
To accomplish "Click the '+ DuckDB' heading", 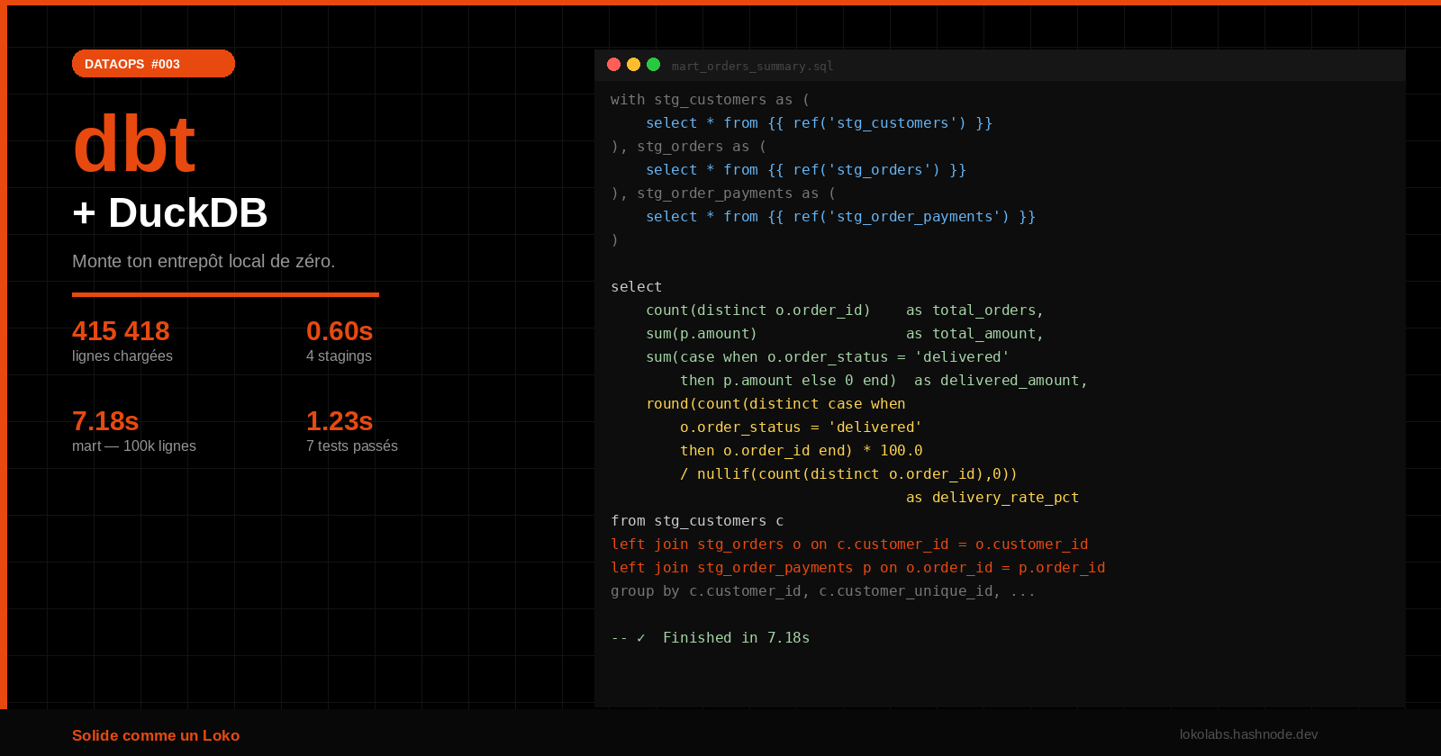I will pyautogui.click(x=170, y=213).
